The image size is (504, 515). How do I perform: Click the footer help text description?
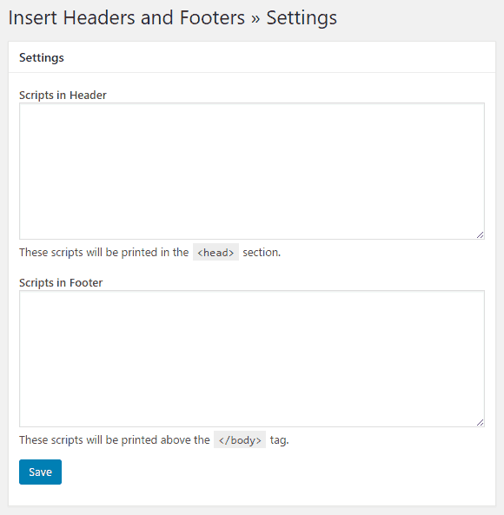coord(154,439)
